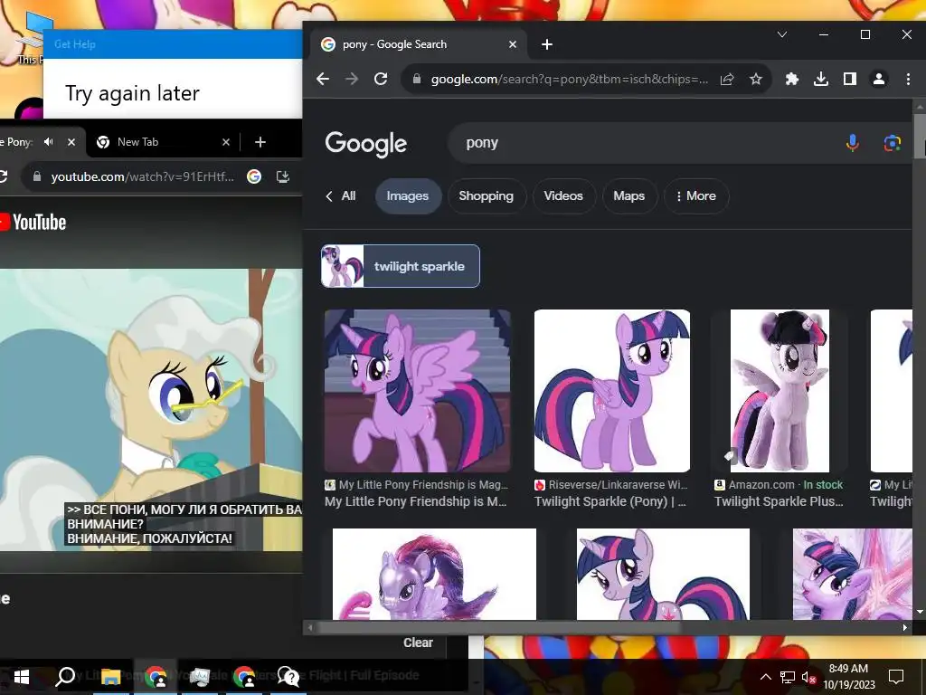The image size is (926, 695).
Task: Open Riseverse/Linkaraverse Wi... source link
Action: tap(611, 485)
